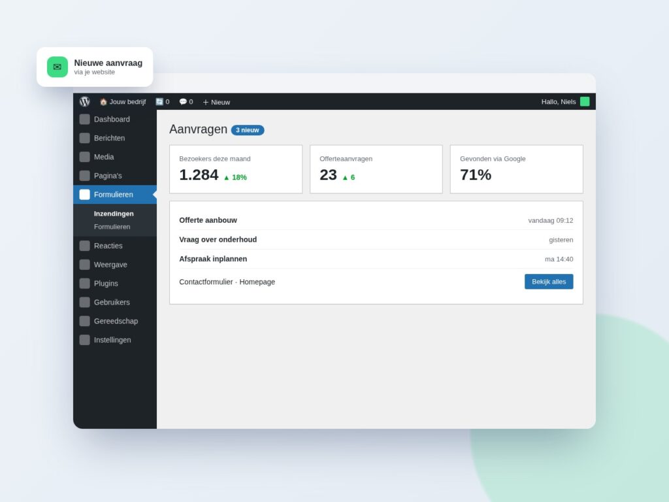The image size is (669, 502).
Task: Click the Gereedschap sidebar icon
Action: [x=84, y=320]
